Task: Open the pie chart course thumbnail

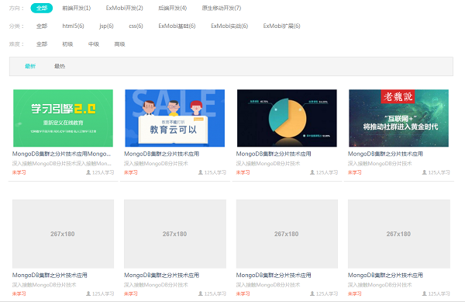Action: (287, 118)
